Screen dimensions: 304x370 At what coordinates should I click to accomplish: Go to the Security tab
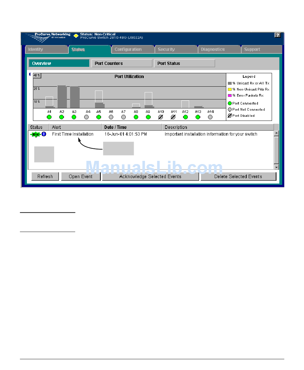point(176,49)
